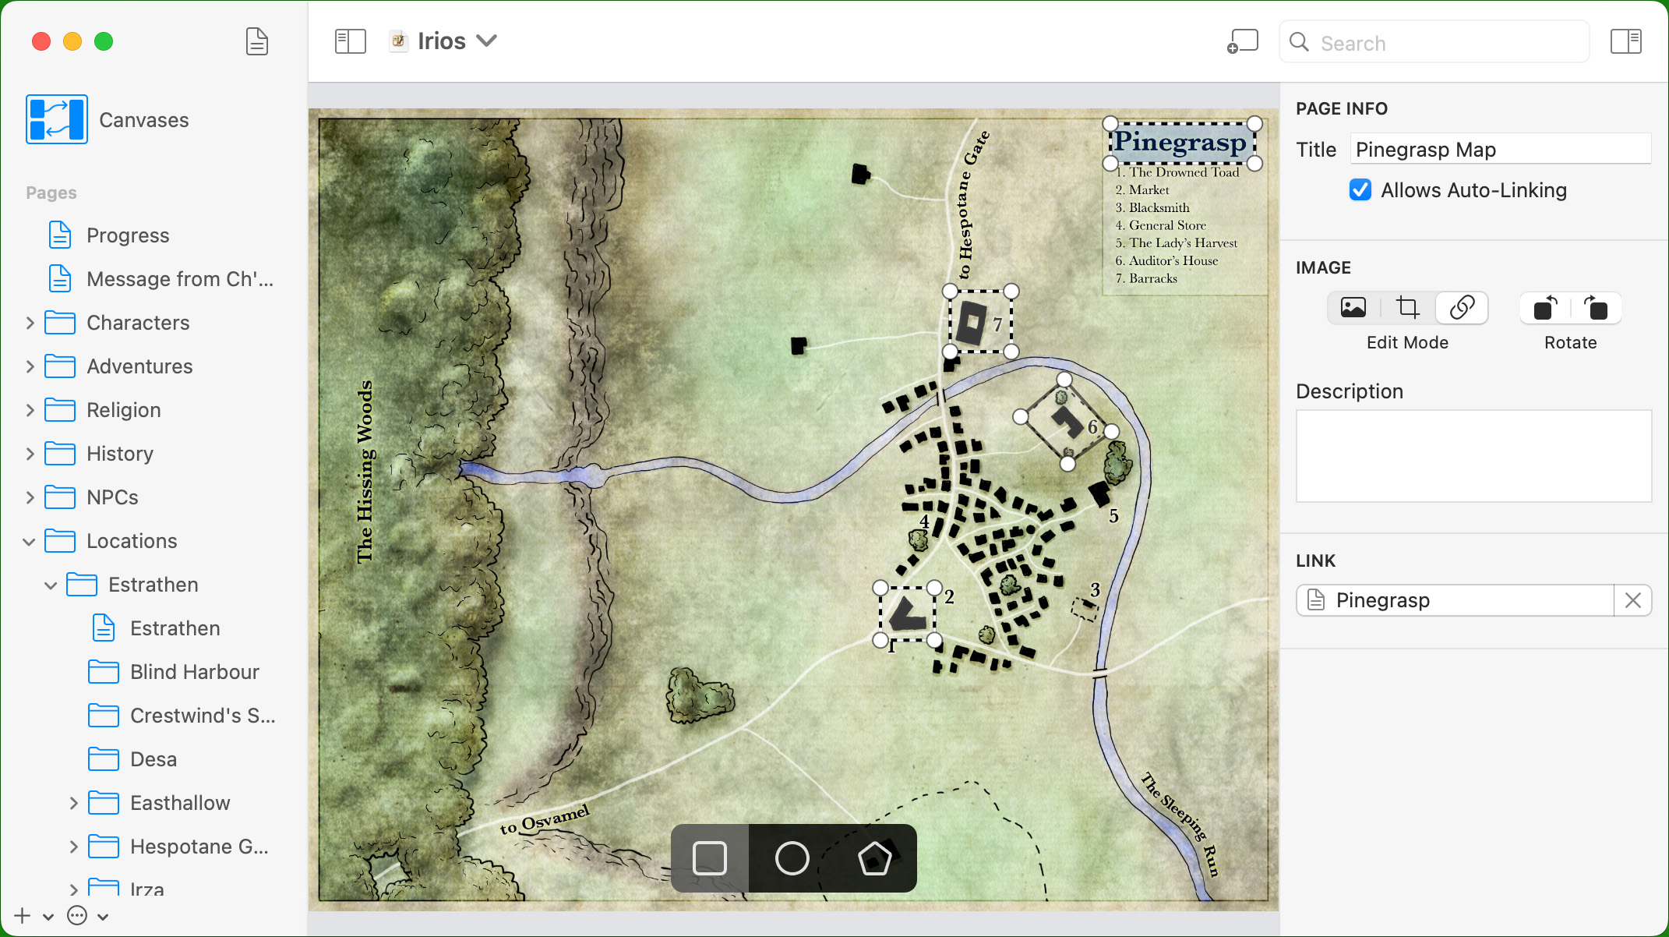The width and height of the screenshot is (1669, 937).
Task: Remove the Pinegrasp link
Action: coord(1632,600)
